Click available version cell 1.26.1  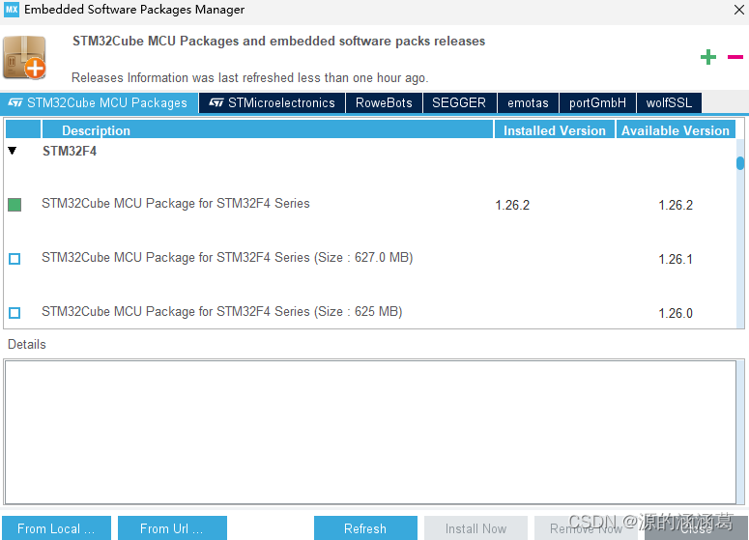676,259
